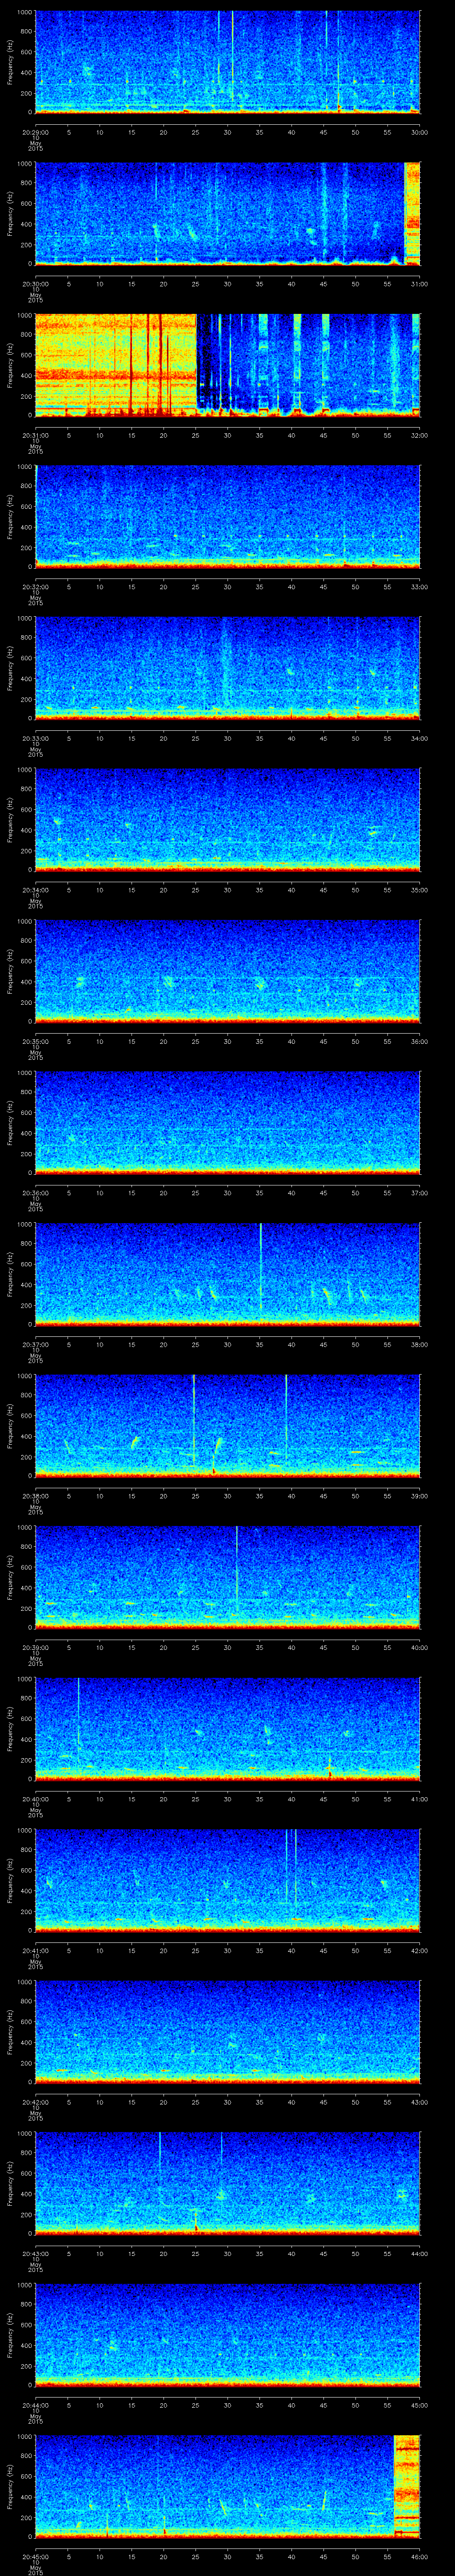The image size is (455, 2576).
Task: Click the '20:35:00' start time label
Action: 35,1041
